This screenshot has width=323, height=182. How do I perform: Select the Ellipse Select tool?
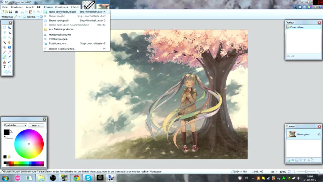[5, 37]
